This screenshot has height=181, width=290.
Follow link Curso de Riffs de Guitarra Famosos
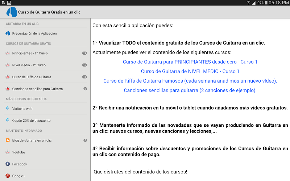190,81
